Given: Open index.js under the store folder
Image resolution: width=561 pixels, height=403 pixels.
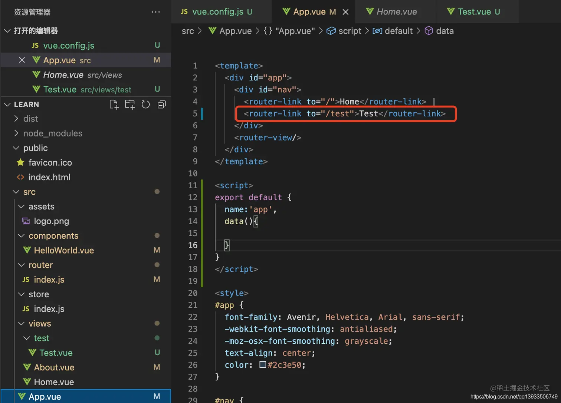Looking at the screenshot, I should click(x=86, y=309).
